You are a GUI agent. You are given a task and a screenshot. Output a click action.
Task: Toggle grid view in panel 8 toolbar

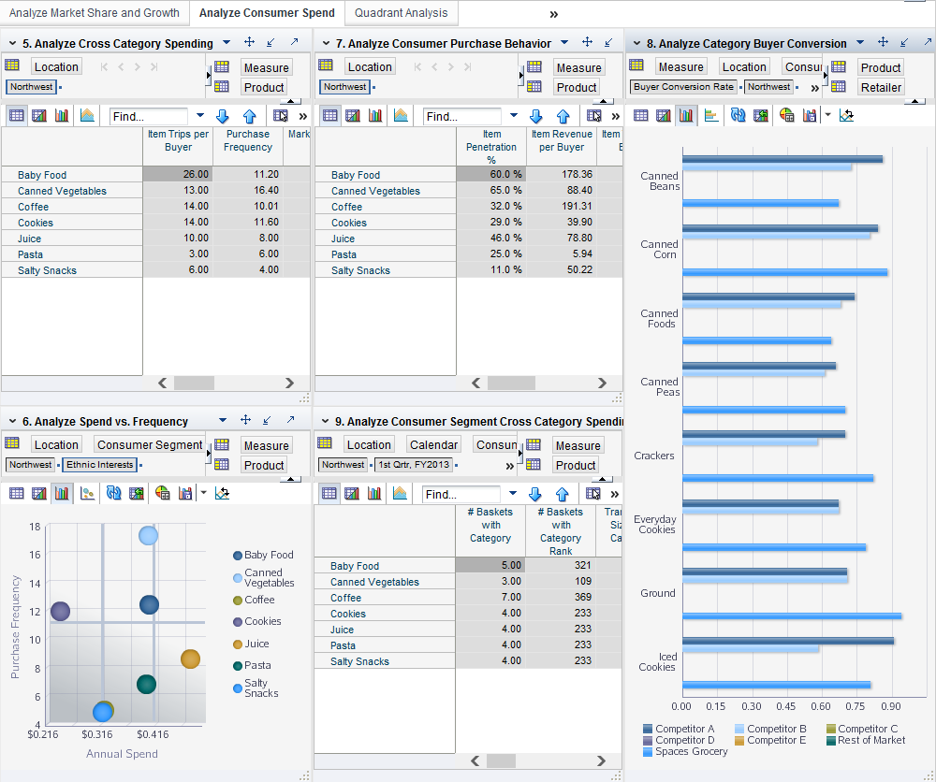(640, 115)
